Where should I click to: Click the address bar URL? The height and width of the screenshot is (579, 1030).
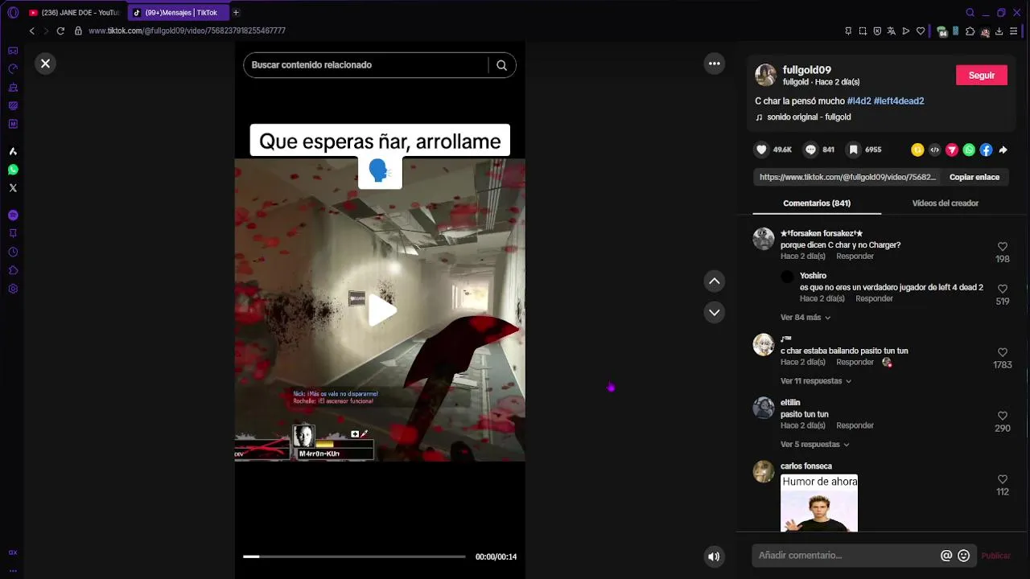[187, 31]
